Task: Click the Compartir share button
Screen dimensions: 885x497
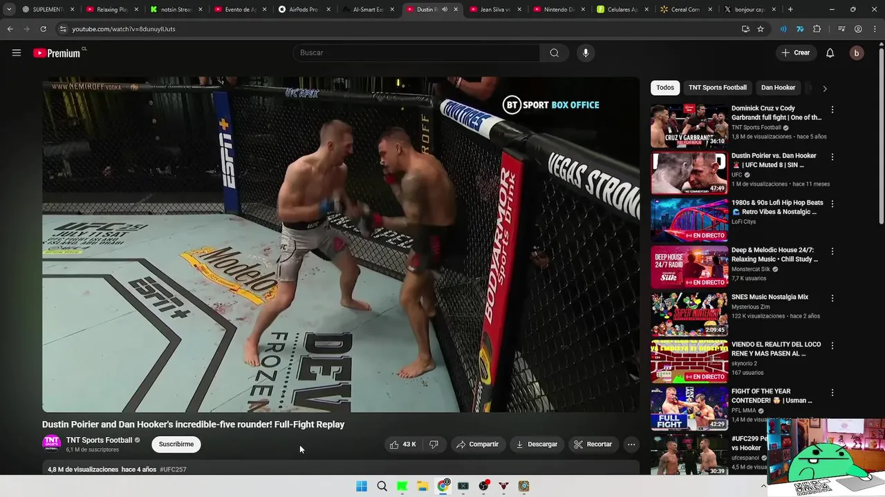Action: click(477, 445)
